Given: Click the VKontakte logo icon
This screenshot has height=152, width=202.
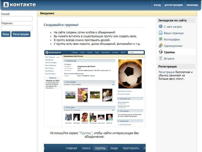Looking at the screenshot, I should pyautogui.click(x=6, y=5).
